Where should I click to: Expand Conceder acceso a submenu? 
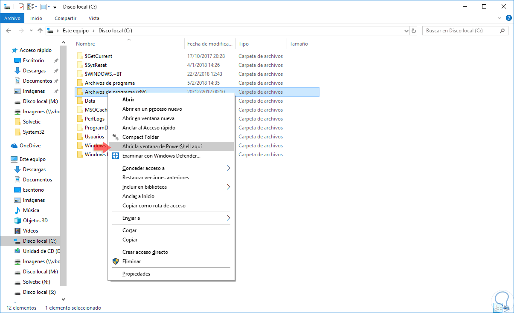click(x=171, y=168)
